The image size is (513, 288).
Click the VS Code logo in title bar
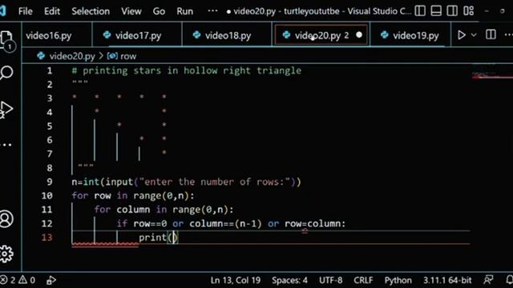coord(3,11)
